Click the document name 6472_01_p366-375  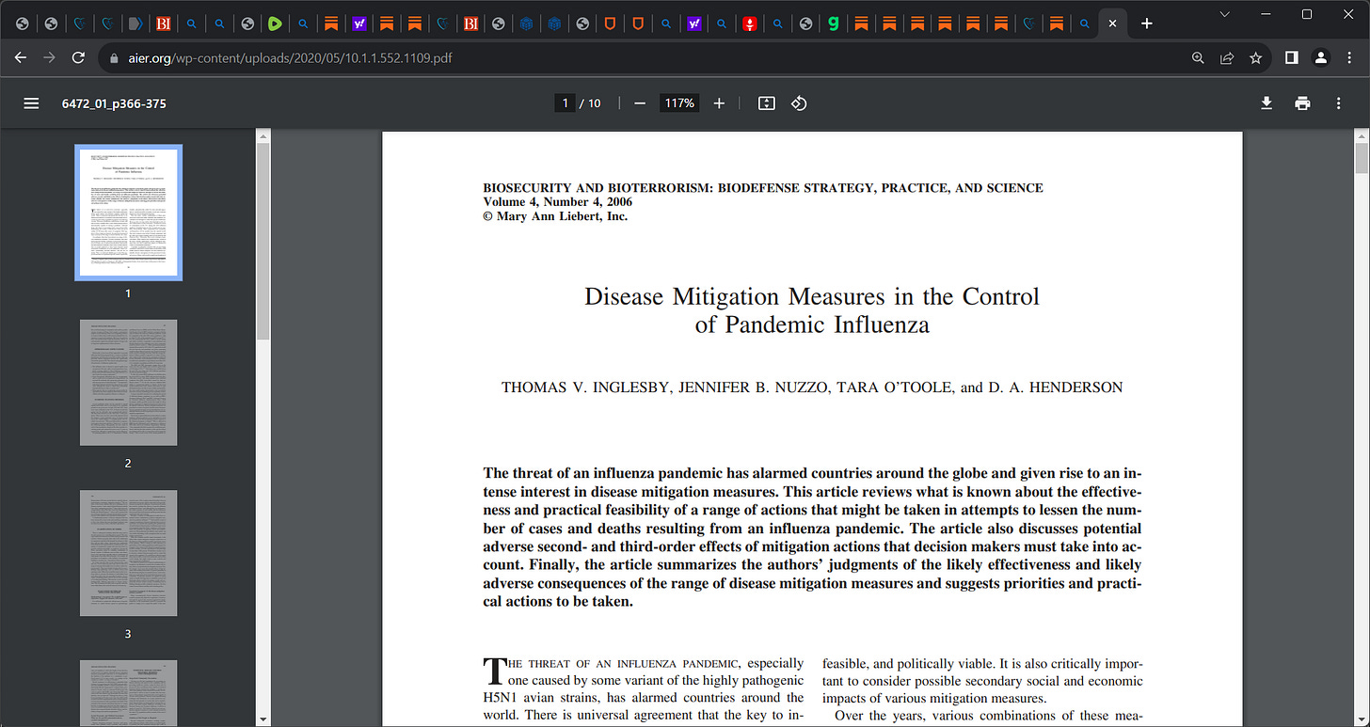[x=114, y=103]
